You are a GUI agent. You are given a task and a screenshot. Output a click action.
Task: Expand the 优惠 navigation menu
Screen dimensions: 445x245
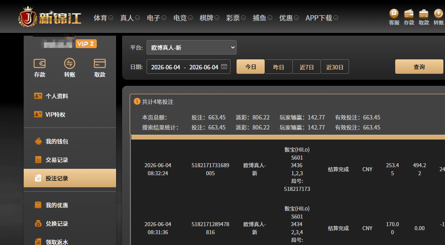(x=289, y=18)
